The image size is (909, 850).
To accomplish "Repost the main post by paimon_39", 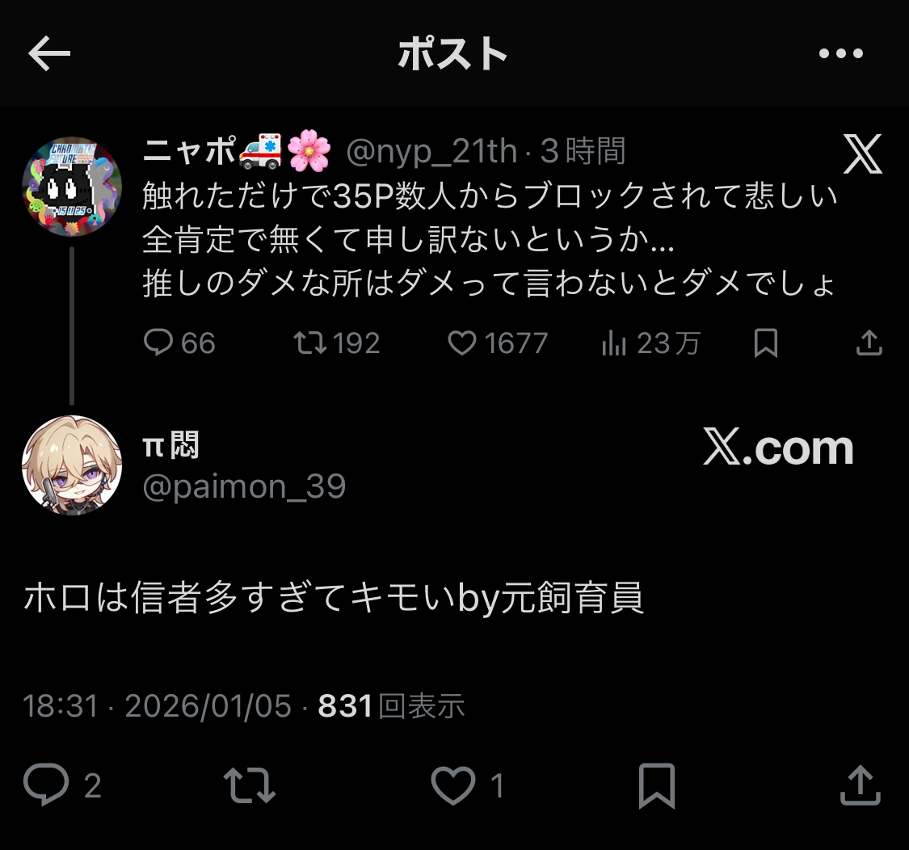I will pos(250,785).
